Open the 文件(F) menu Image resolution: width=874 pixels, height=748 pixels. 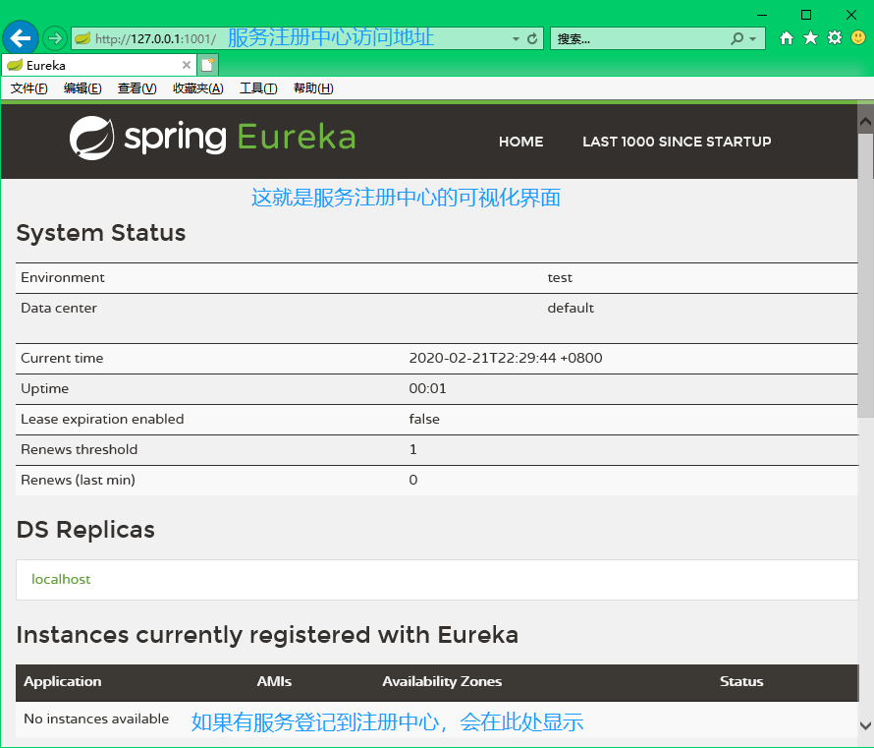29,88
